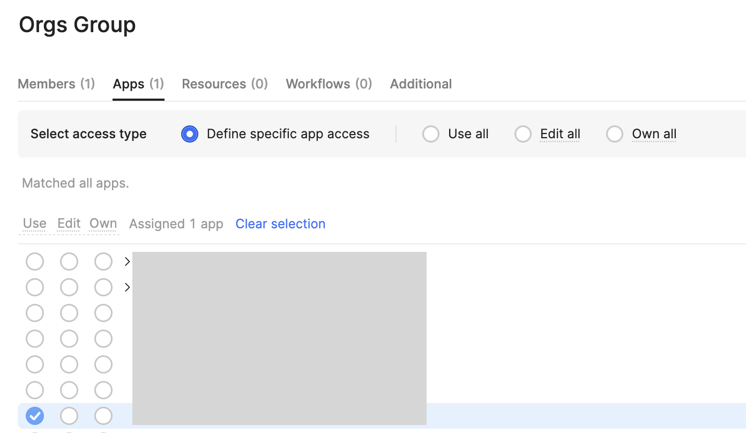
Task: Select Edit access in the highlighted row
Action: pyautogui.click(x=69, y=416)
